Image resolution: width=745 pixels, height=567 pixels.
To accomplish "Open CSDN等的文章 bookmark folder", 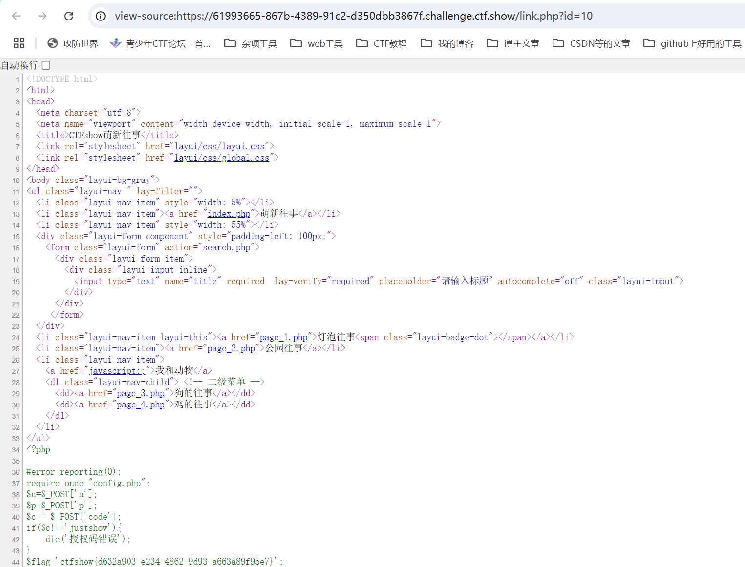I will (x=591, y=43).
